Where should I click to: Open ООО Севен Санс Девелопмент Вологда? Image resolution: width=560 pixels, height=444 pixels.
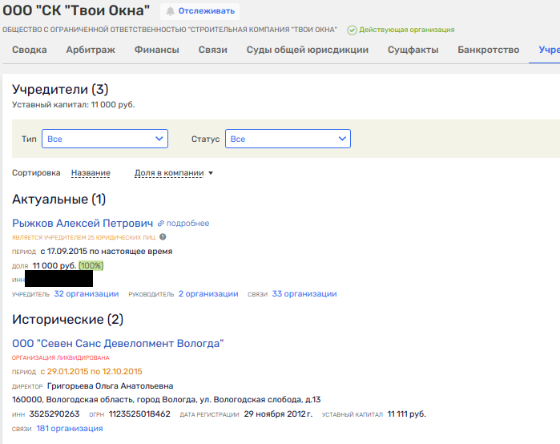pos(118,344)
